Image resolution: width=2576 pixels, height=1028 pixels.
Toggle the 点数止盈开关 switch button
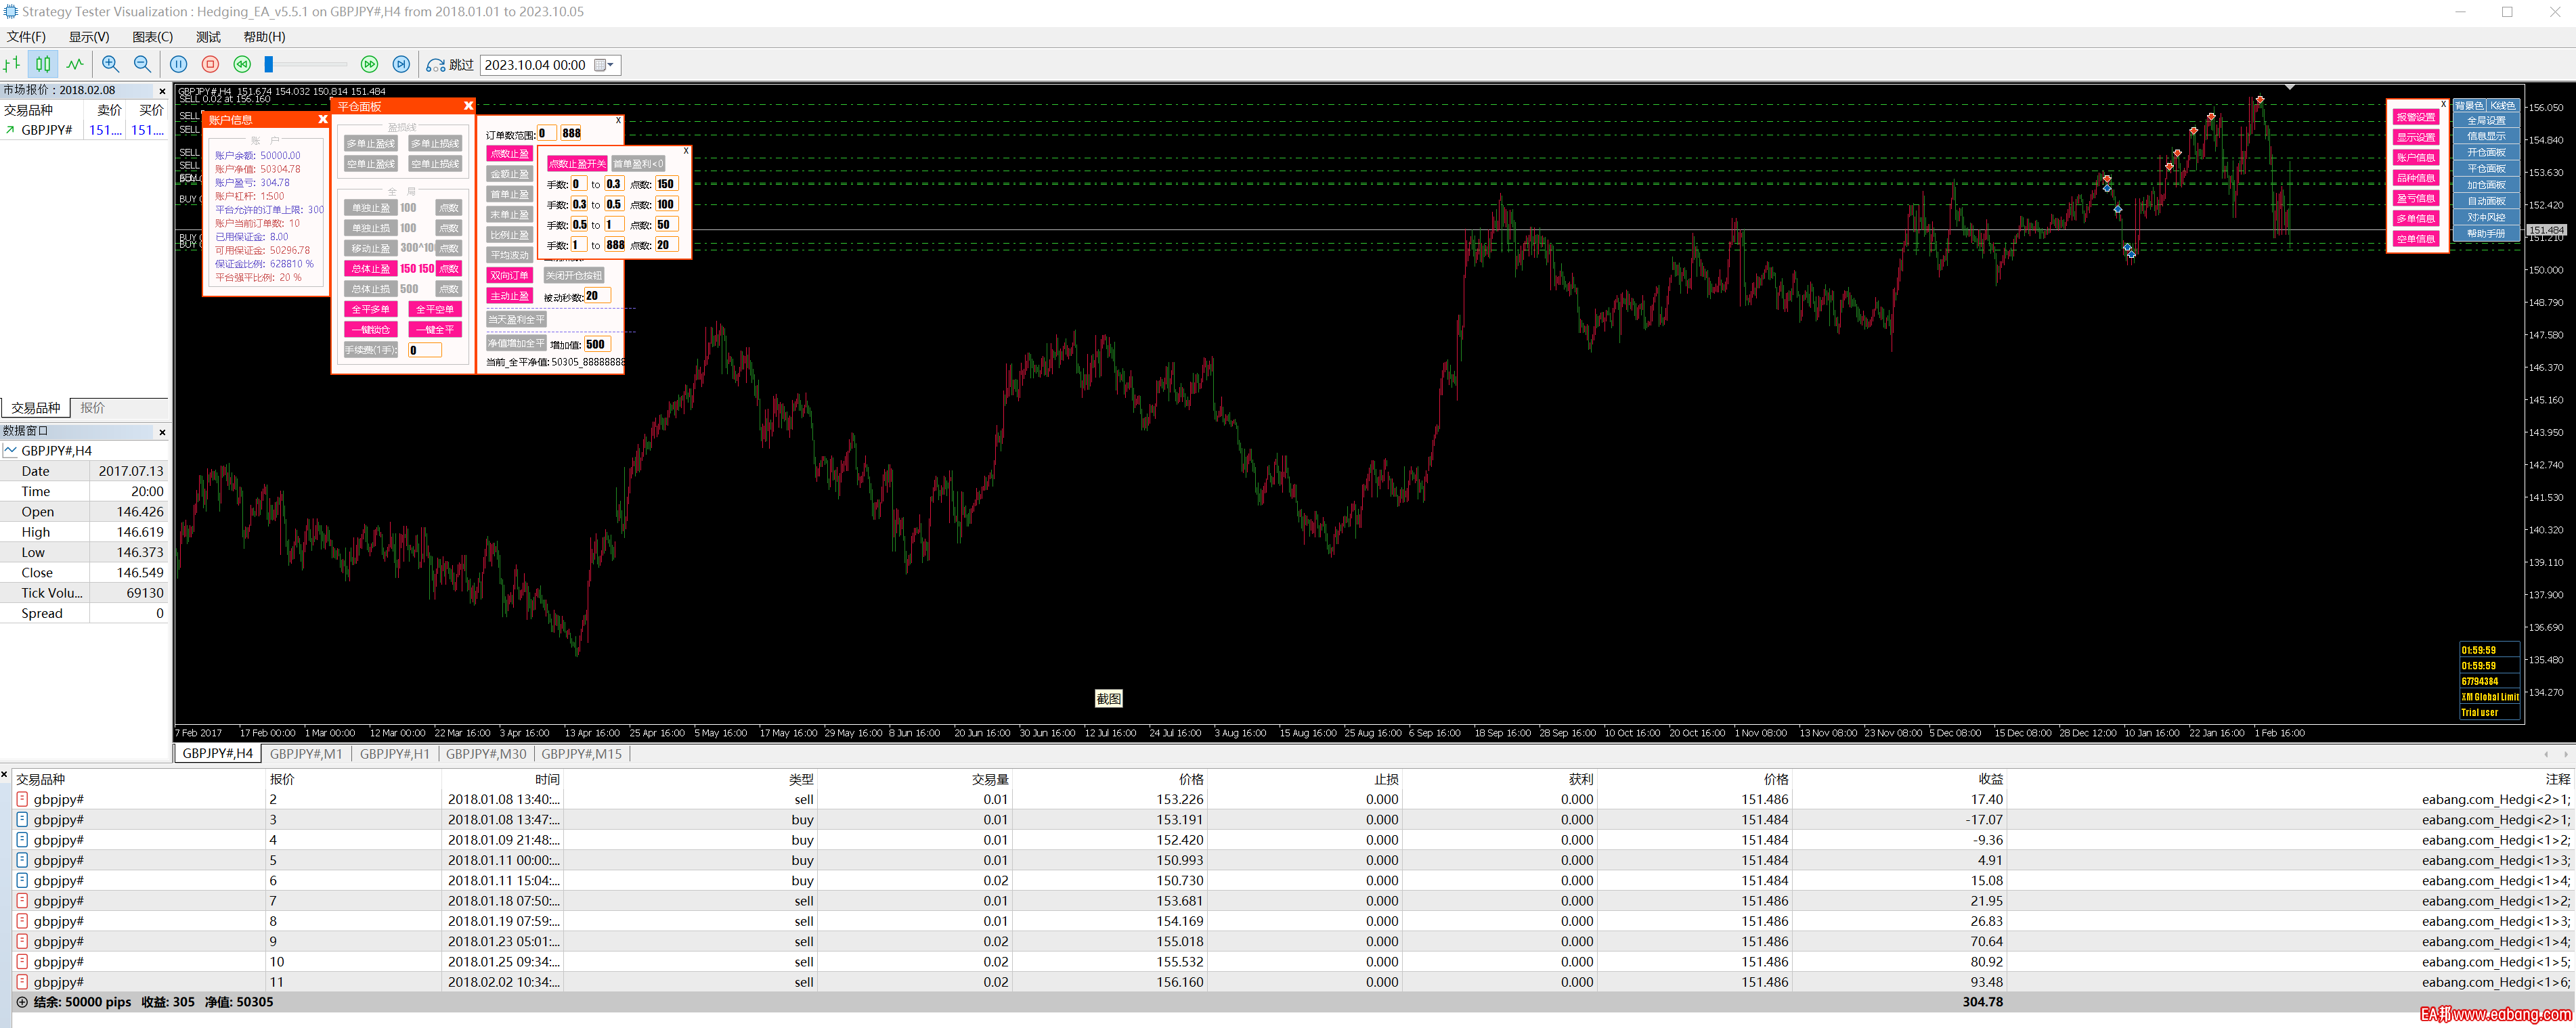pyautogui.click(x=577, y=164)
